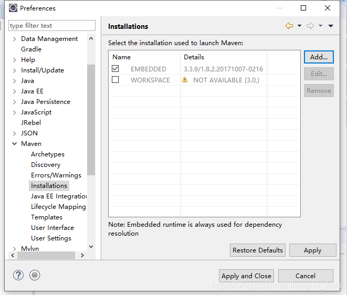Open Maven Discovery page
The image size is (347, 295).
(46, 165)
